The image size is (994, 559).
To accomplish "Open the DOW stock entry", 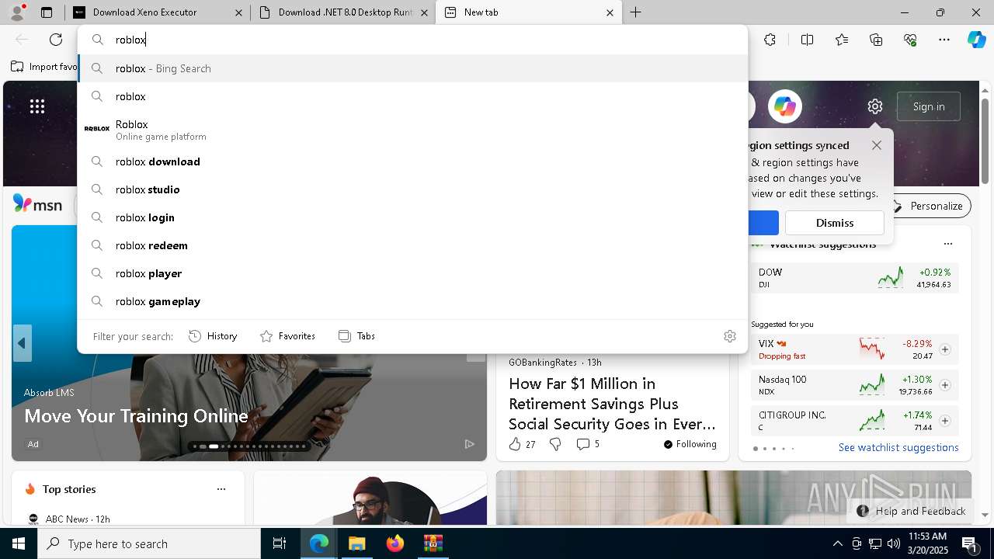I will coord(854,278).
